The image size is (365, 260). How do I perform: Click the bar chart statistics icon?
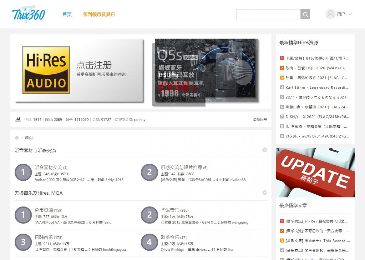click(18, 119)
